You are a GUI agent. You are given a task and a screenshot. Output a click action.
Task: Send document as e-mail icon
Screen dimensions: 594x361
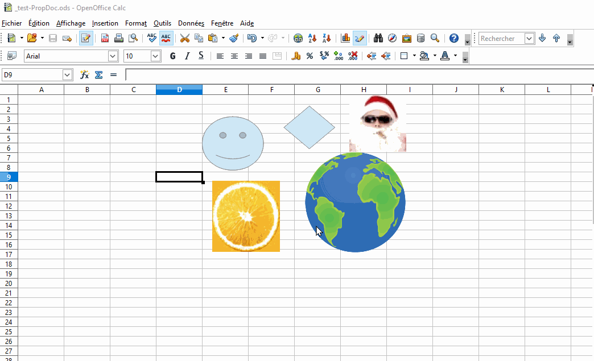coord(67,38)
